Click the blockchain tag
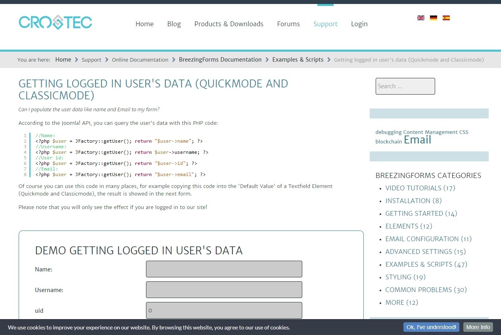The width and height of the screenshot is (501, 335). (x=389, y=141)
